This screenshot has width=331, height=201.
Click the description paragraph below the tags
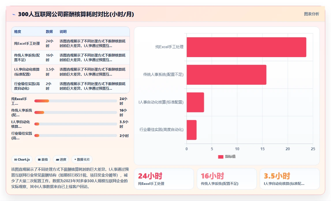(70, 178)
